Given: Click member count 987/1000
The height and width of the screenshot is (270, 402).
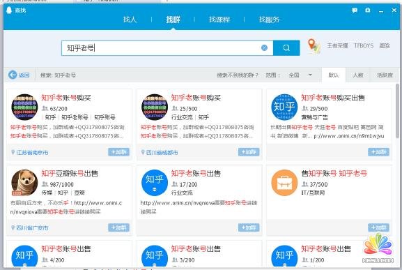Looking at the screenshot, I should (62, 184).
